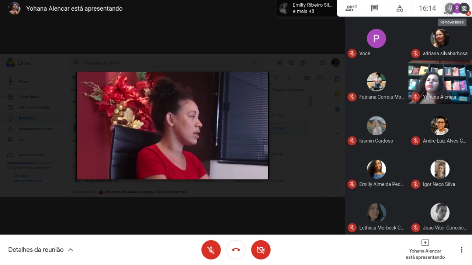Viewport: 472px width, 265px height.
Task: Turn on your camera with the red video button
Action: coord(261,250)
